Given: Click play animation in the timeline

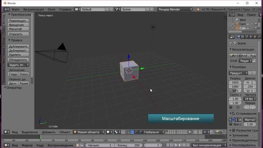Looking at the screenshot, I should tap(180, 145).
